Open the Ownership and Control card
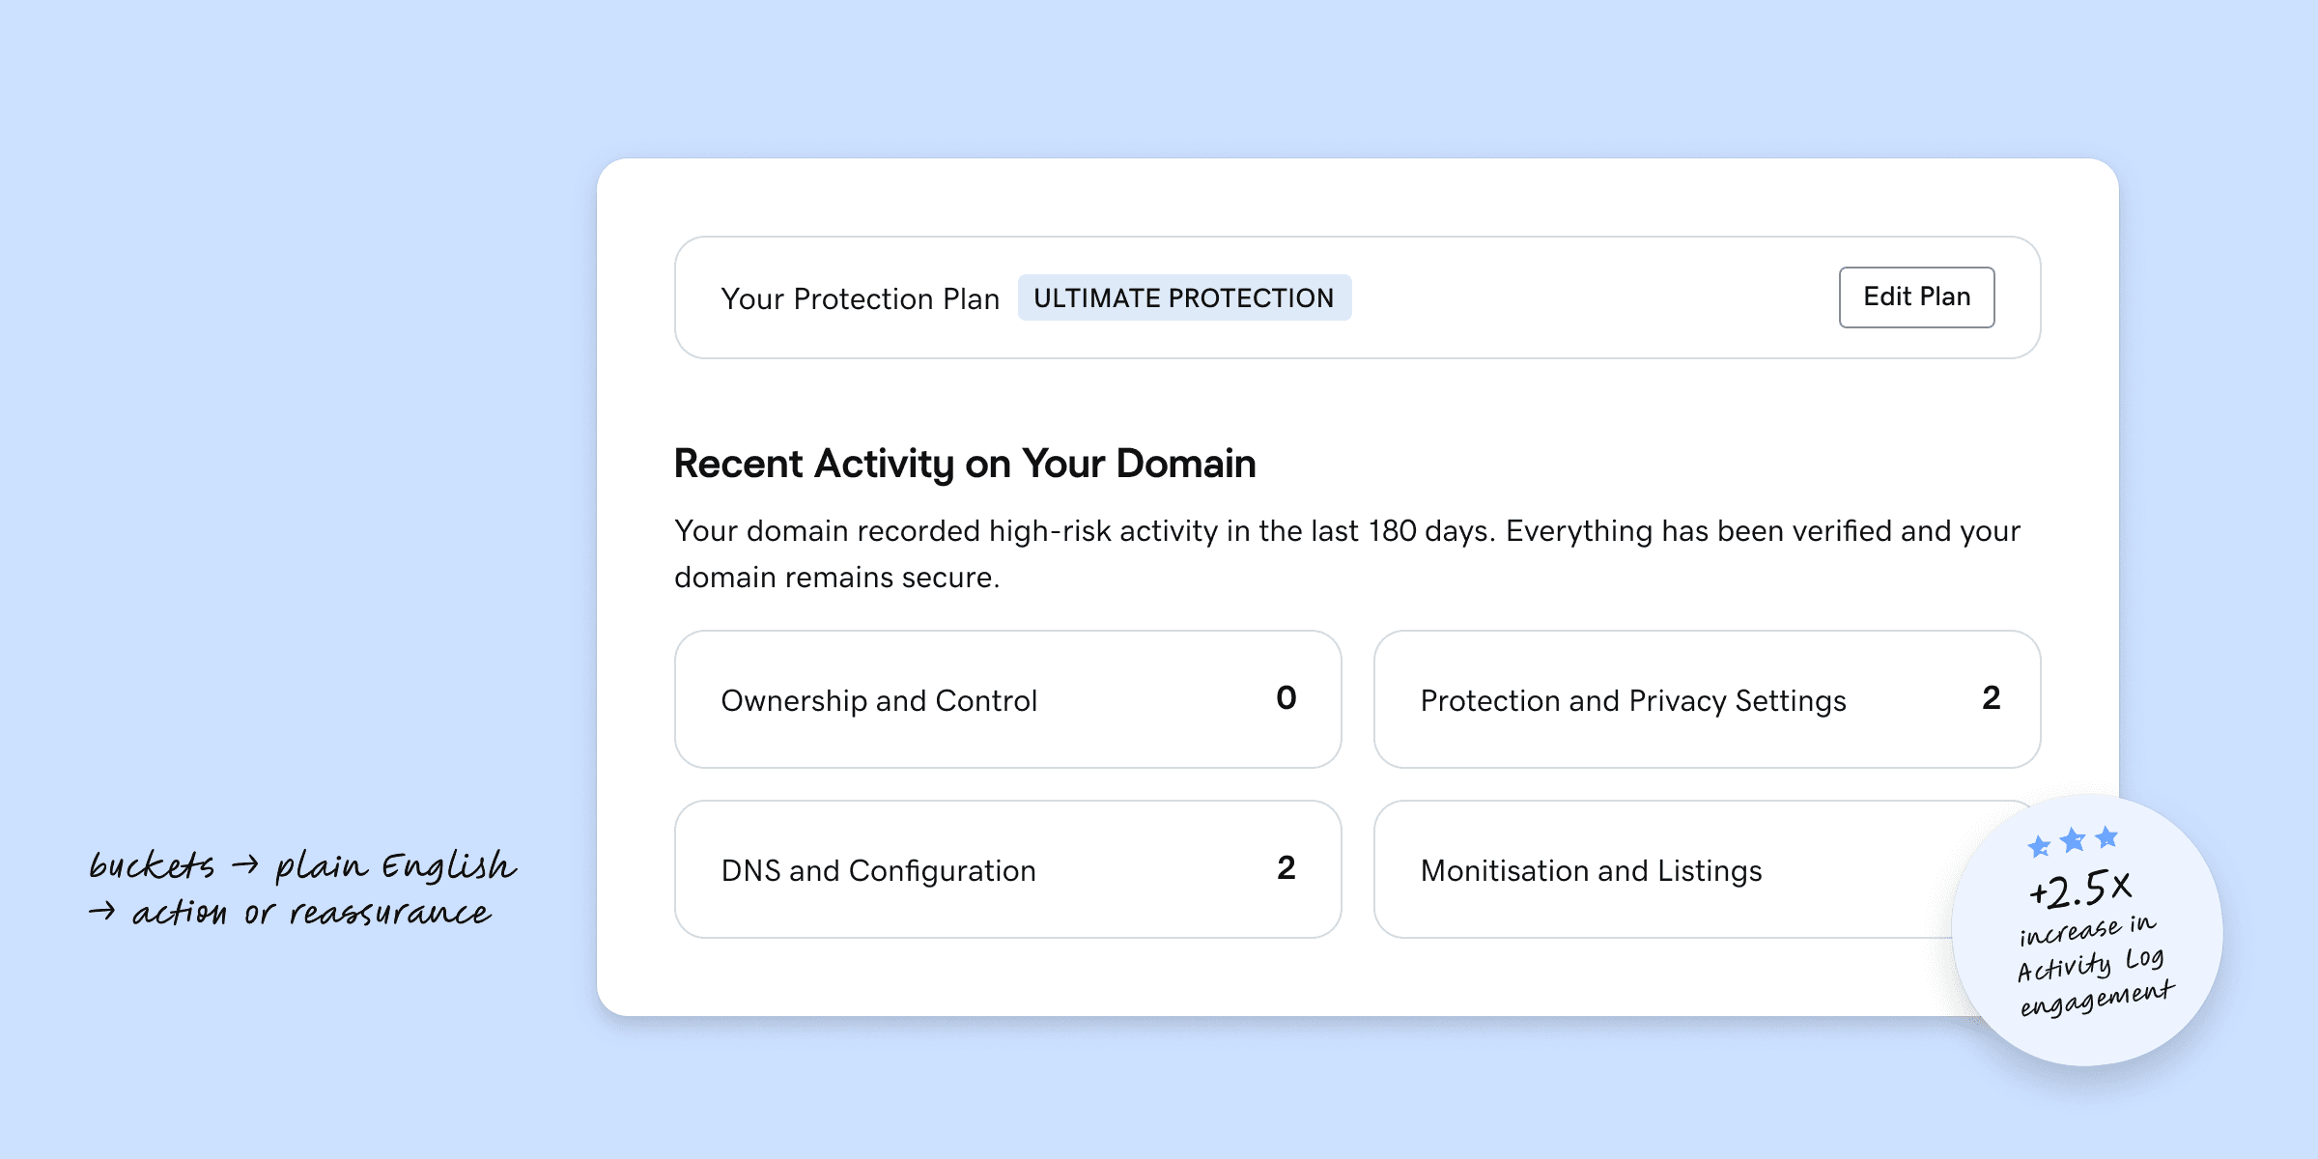 (x=1006, y=699)
